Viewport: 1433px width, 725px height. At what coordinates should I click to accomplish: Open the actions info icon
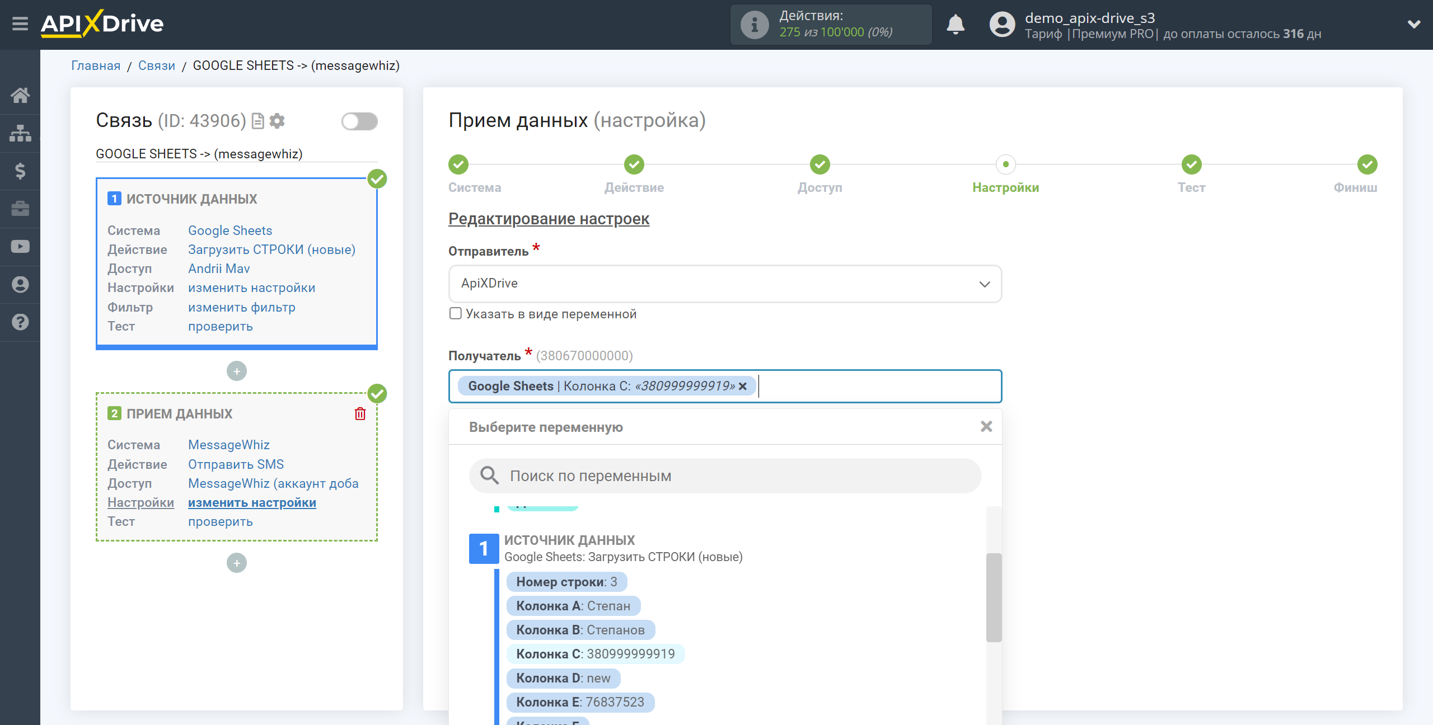tap(754, 25)
